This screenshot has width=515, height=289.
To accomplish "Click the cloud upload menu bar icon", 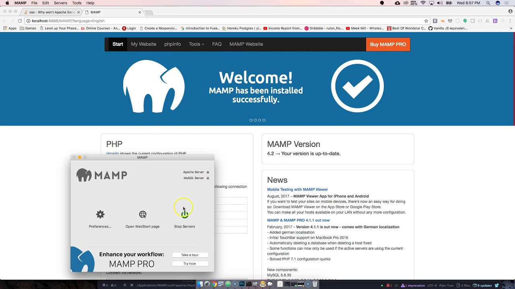I will point(398,3).
